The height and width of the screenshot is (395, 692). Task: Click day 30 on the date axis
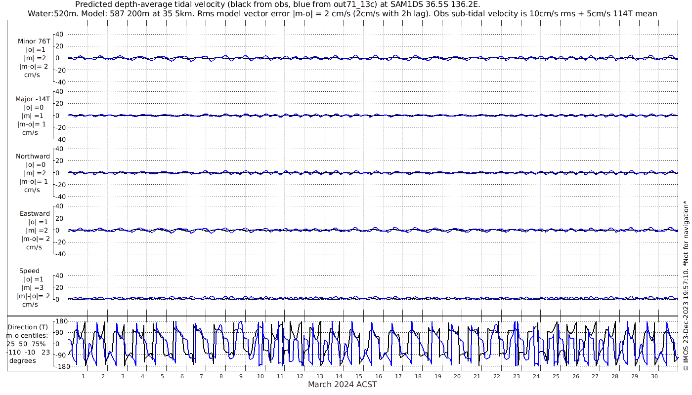[x=654, y=376]
